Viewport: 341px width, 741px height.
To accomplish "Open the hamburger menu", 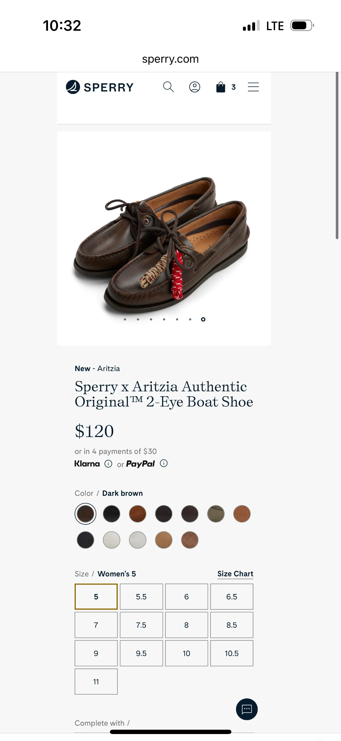I will click(253, 87).
